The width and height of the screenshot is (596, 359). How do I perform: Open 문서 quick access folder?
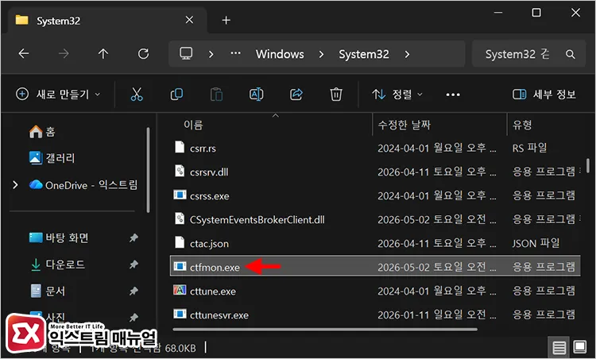point(48,291)
